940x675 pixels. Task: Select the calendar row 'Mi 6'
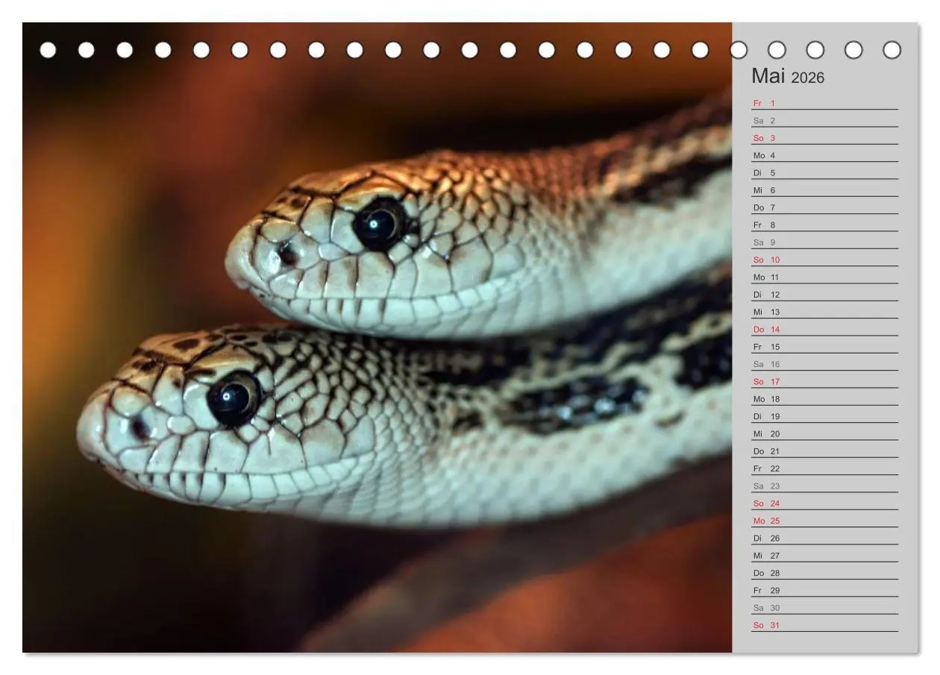click(824, 190)
